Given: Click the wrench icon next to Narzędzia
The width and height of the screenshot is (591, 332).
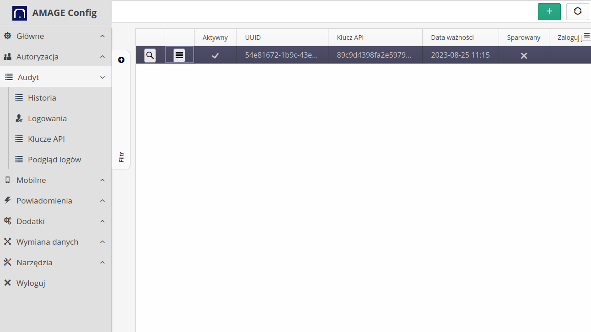Looking at the screenshot, I should click(x=7, y=262).
